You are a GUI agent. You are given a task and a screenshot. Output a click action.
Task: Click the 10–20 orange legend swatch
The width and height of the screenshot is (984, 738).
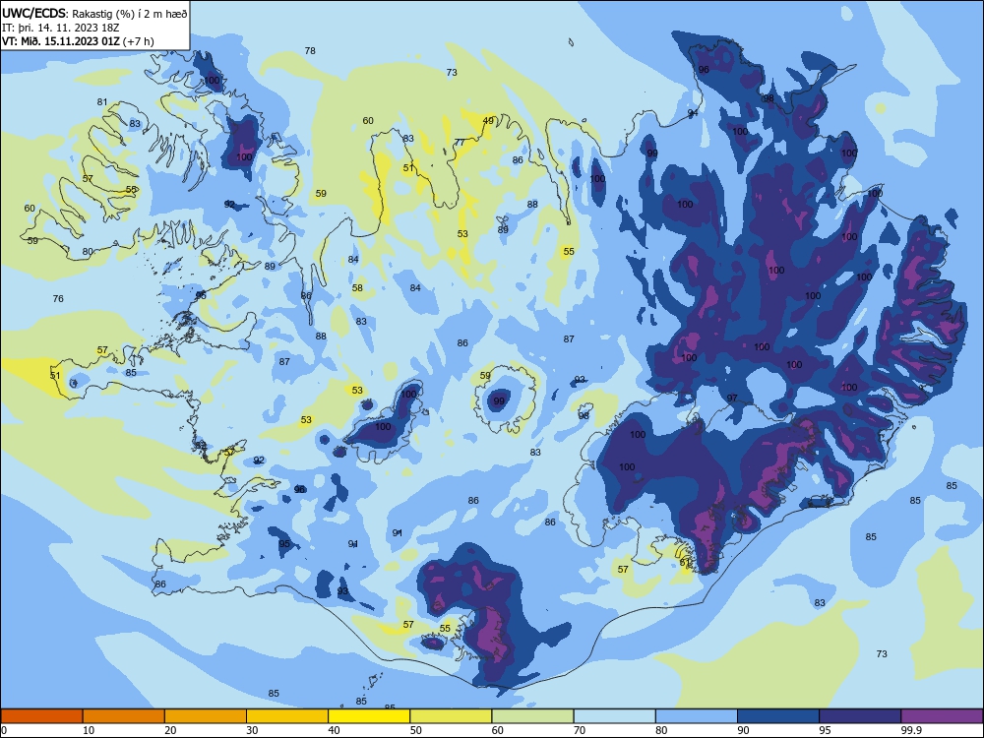pyautogui.click(x=124, y=715)
